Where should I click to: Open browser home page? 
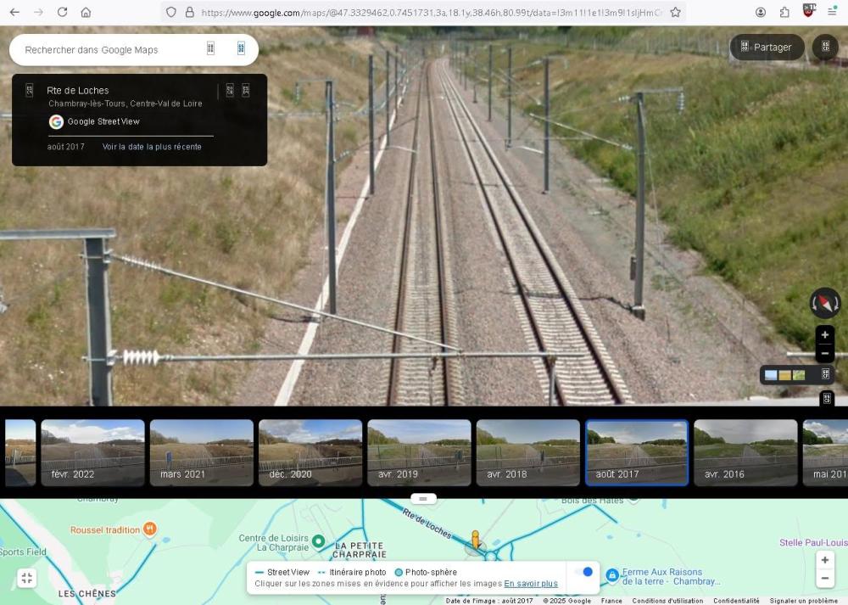pos(86,12)
